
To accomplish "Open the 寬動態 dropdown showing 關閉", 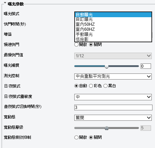I will (113, 118).
